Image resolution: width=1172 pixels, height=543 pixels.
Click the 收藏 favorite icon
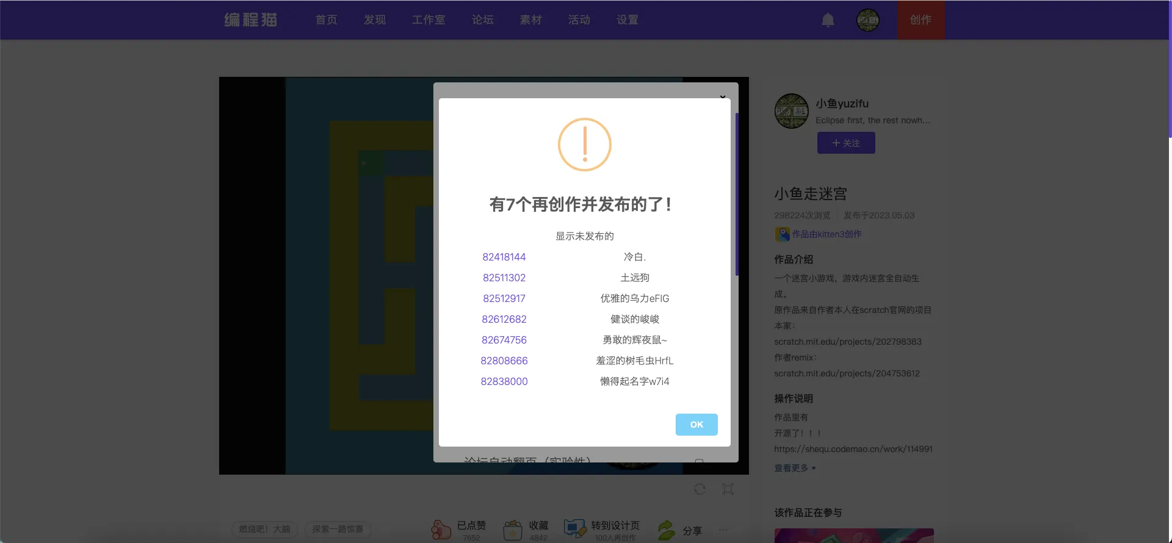pyautogui.click(x=513, y=530)
